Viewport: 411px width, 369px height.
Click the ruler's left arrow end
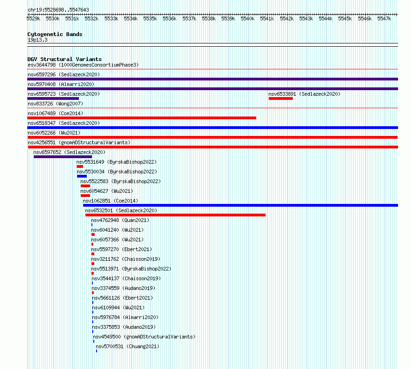coord(29,14)
